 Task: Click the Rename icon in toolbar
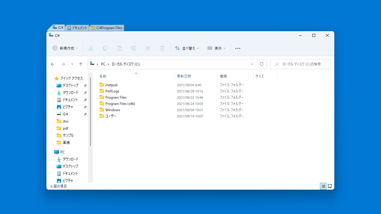click(x=134, y=48)
